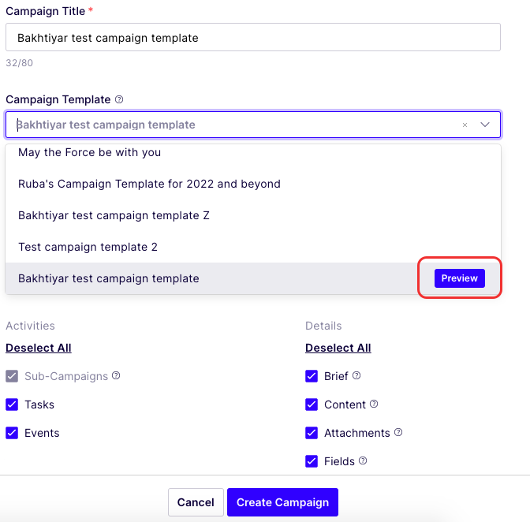Toggle the Brief checkbox
Screen dimensions: 530x522
point(312,376)
